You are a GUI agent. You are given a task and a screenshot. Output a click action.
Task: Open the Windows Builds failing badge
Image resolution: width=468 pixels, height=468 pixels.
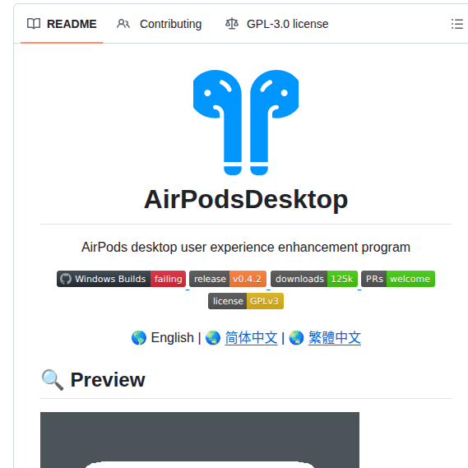pos(121,279)
